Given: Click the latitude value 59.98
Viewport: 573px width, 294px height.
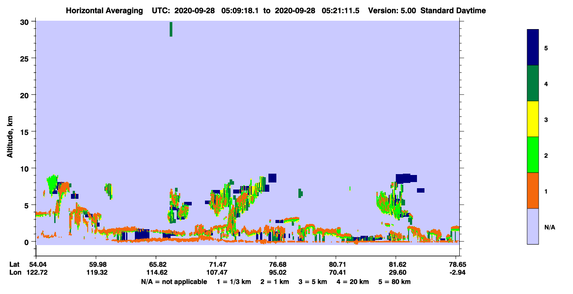Looking at the screenshot, I should pyautogui.click(x=96, y=264).
